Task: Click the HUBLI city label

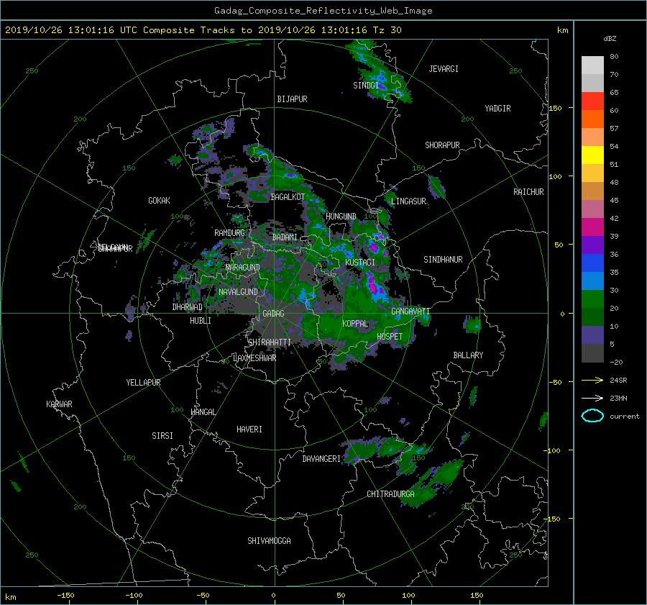Action: pos(201,321)
